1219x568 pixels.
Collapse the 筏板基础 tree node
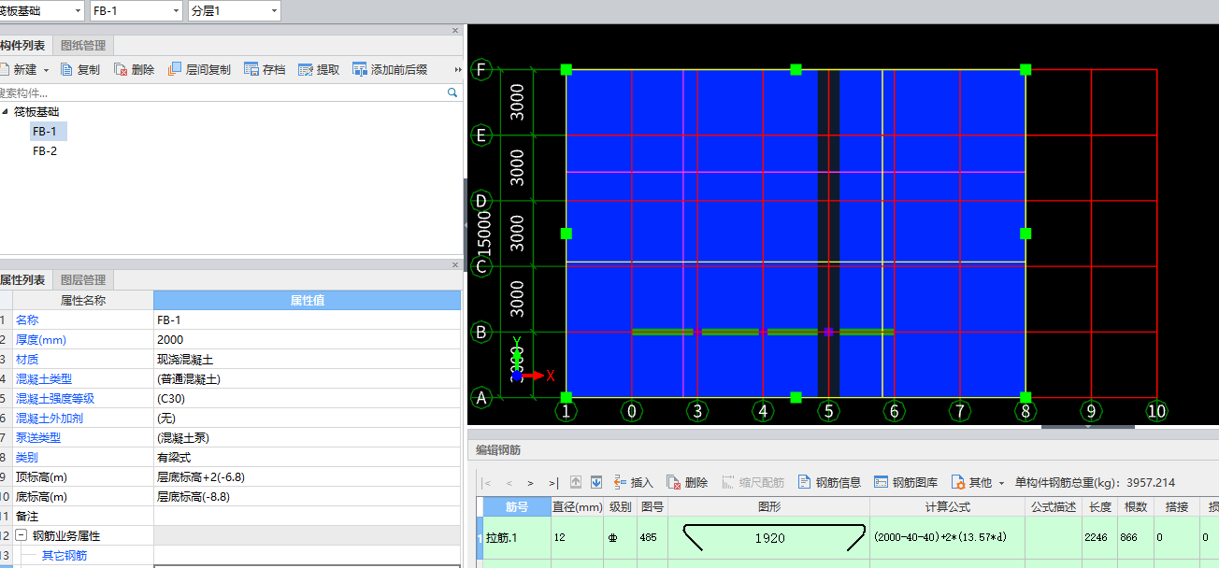(6, 111)
